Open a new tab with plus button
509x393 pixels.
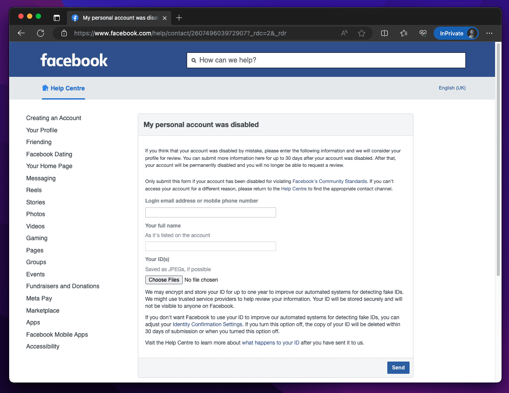pyautogui.click(x=179, y=18)
